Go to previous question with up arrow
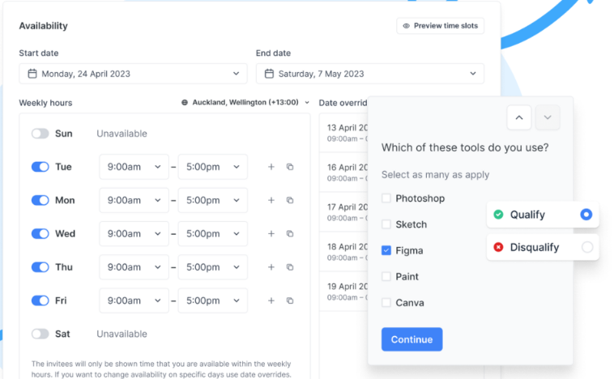 (519, 117)
